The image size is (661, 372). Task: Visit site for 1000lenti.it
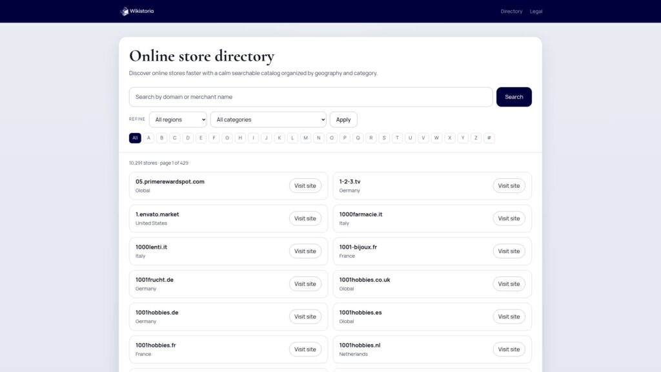point(305,251)
